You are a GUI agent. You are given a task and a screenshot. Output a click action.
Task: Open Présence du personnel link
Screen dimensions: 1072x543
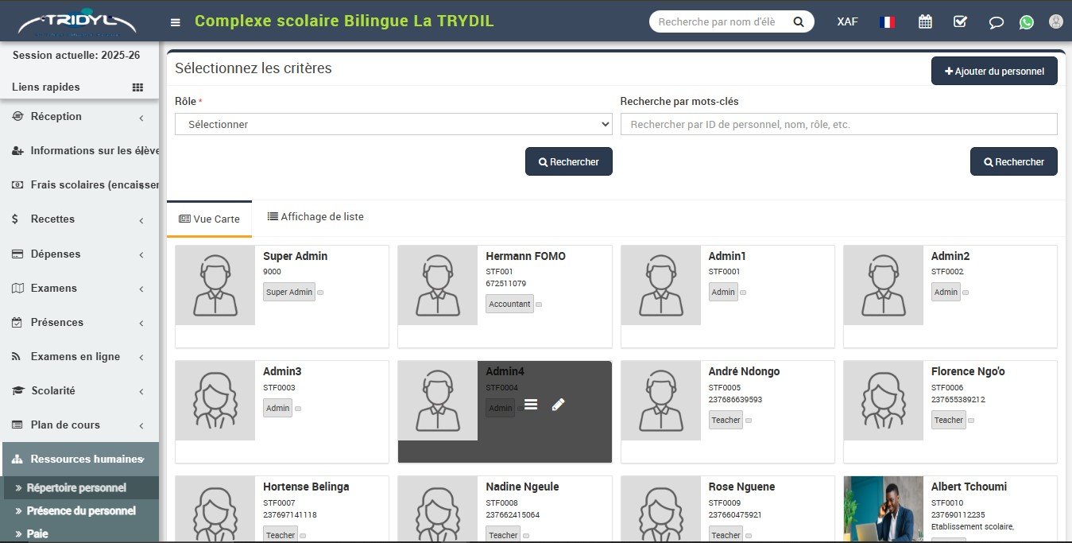coord(80,511)
